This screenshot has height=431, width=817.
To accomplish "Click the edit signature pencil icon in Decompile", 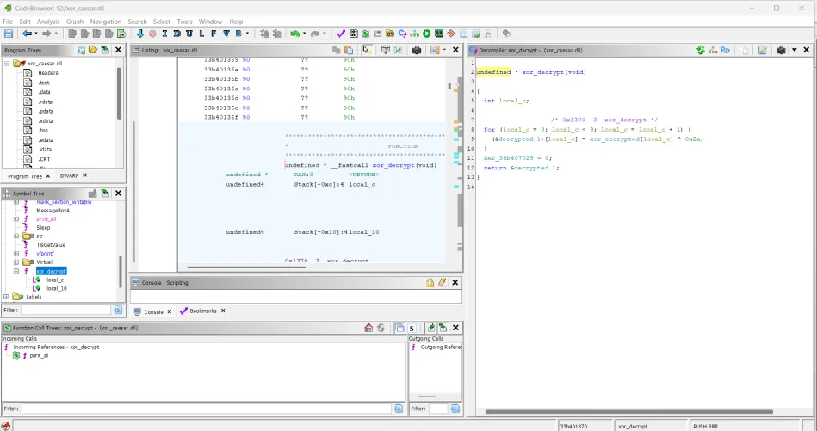I will (762, 50).
